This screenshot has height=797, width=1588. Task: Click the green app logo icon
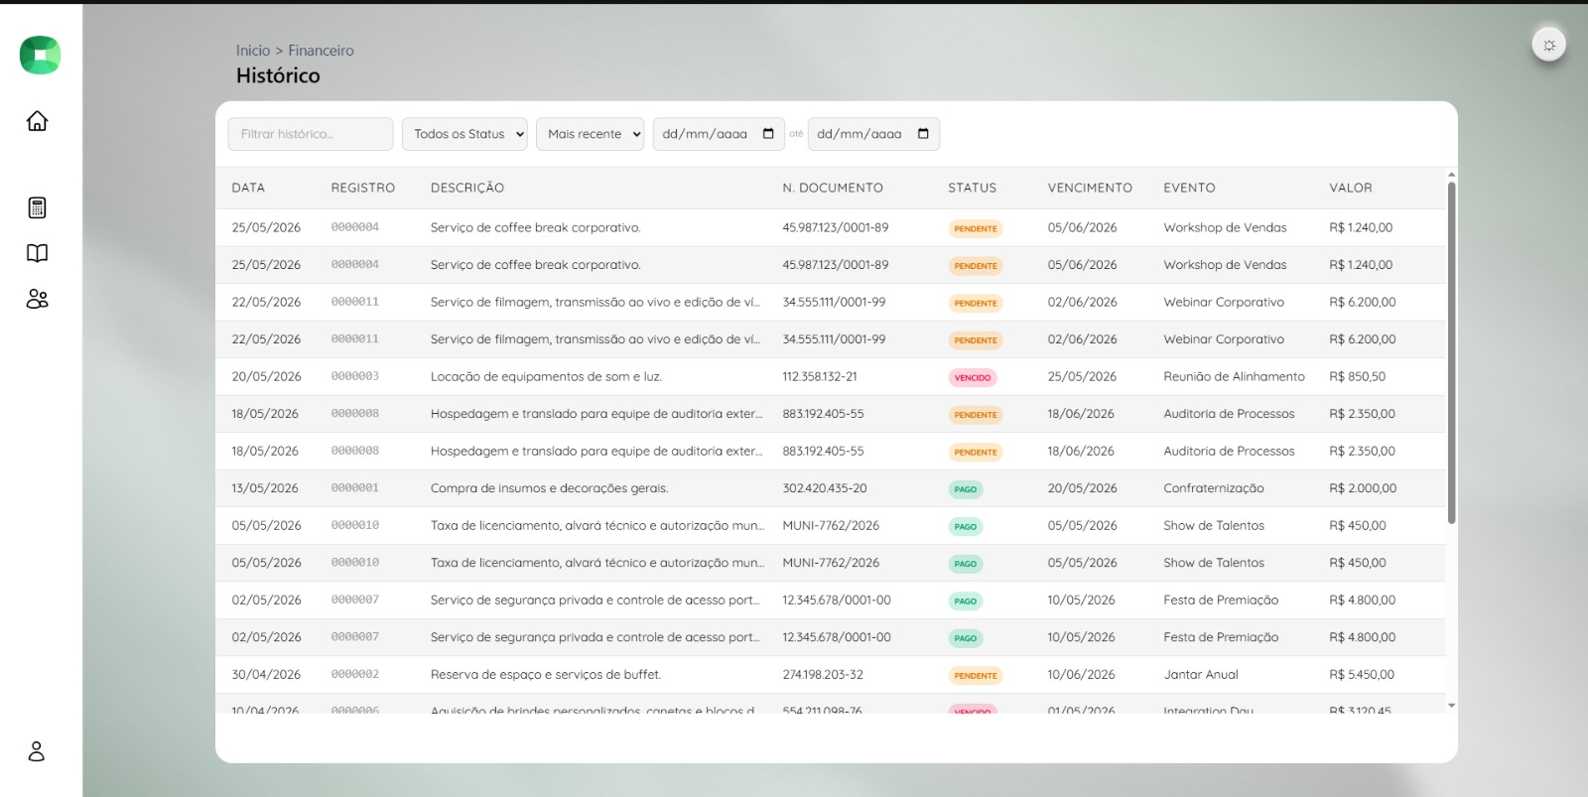[x=40, y=55]
